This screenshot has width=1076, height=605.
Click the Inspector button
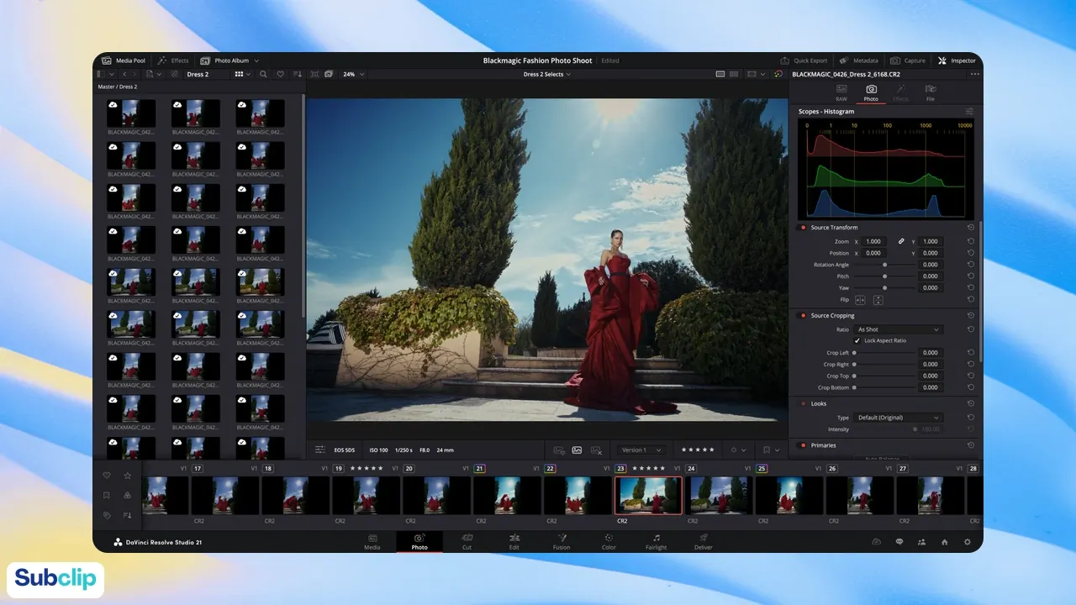[957, 60]
